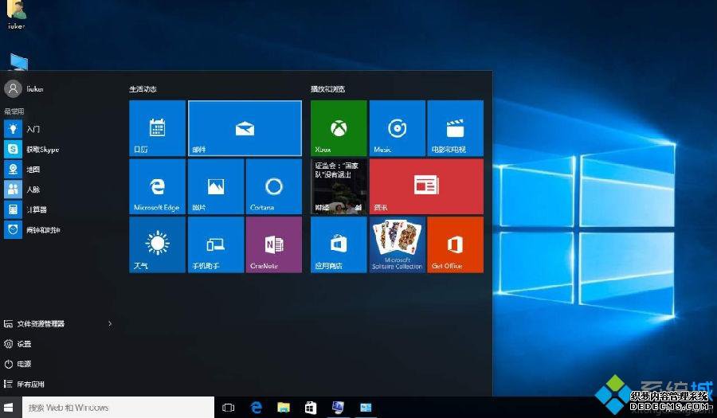
Task: Open the red News (资讯) tile
Action: (x=426, y=186)
